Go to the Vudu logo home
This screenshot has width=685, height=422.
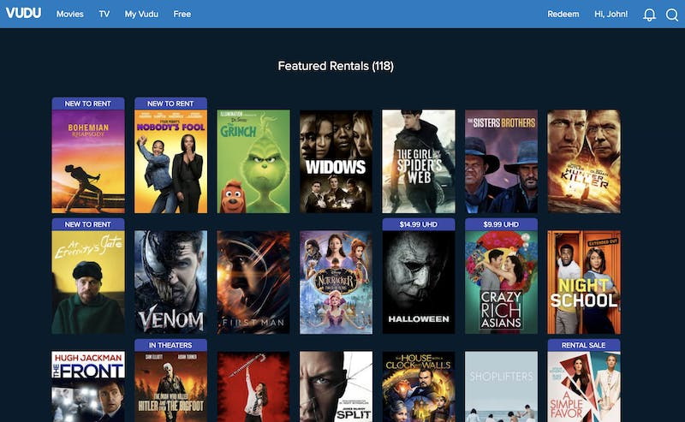24,13
